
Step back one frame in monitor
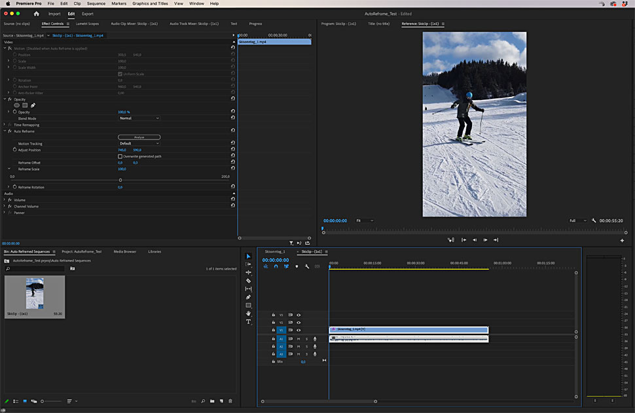click(474, 240)
